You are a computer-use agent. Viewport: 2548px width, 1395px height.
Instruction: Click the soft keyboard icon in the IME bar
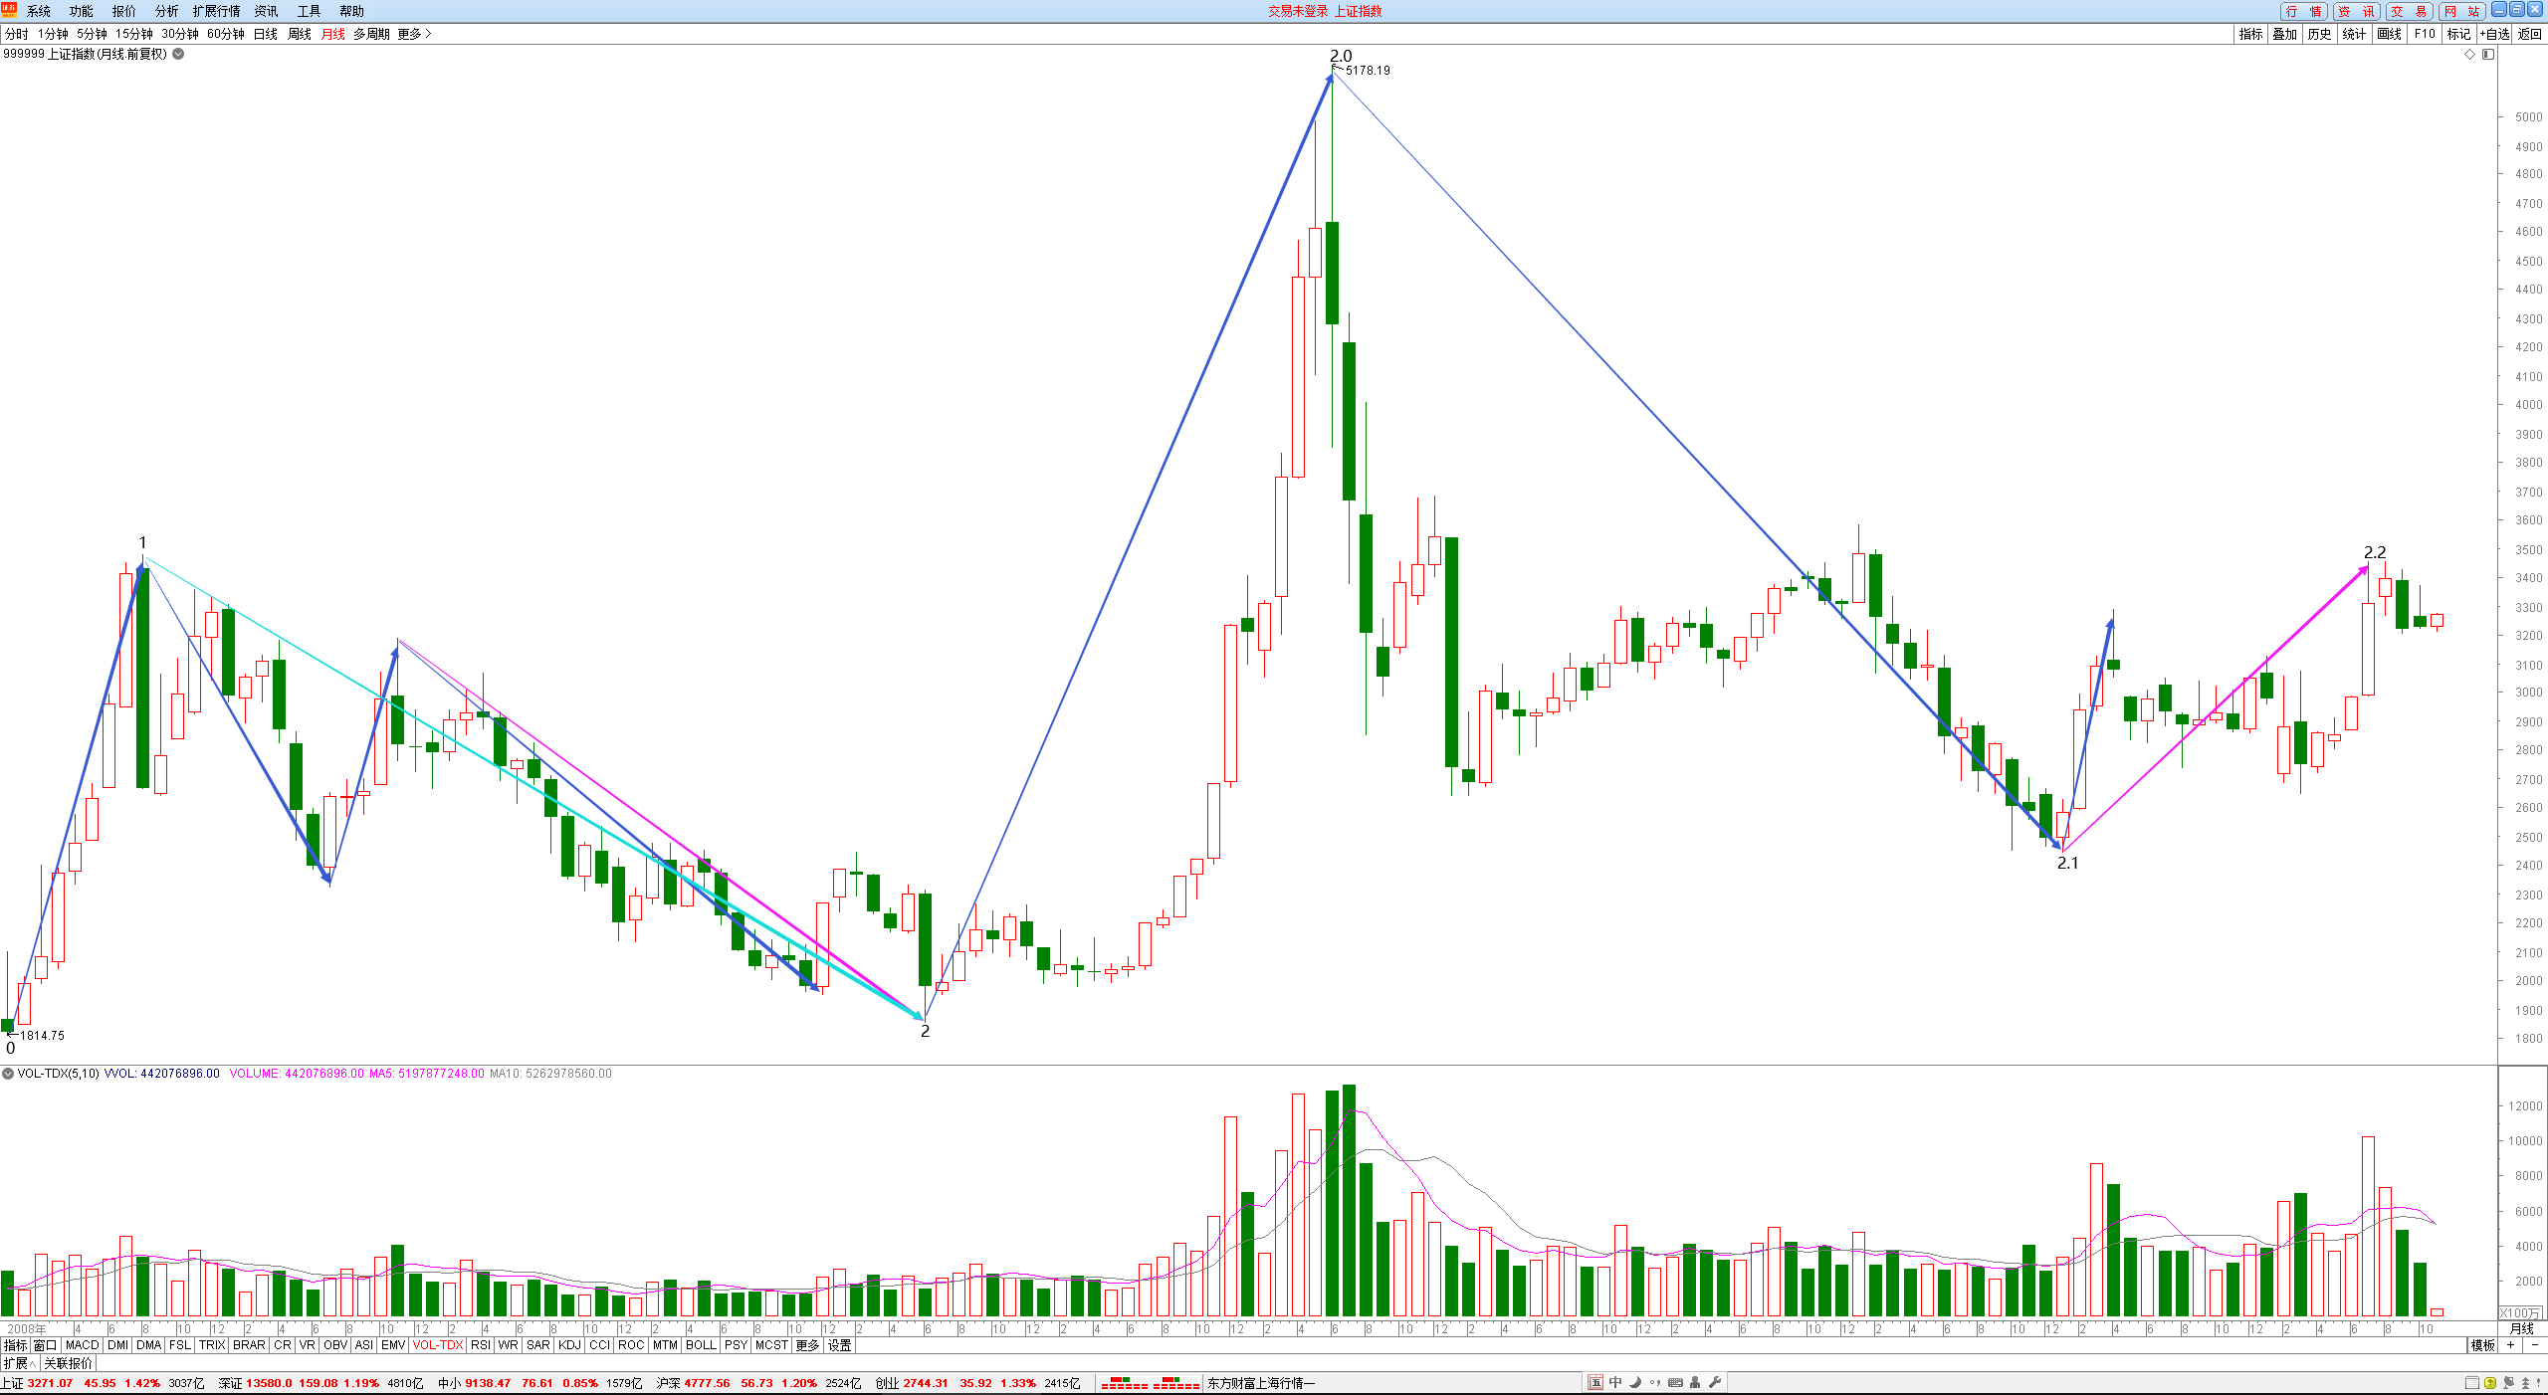pyautogui.click(x=1675, y=1382)
